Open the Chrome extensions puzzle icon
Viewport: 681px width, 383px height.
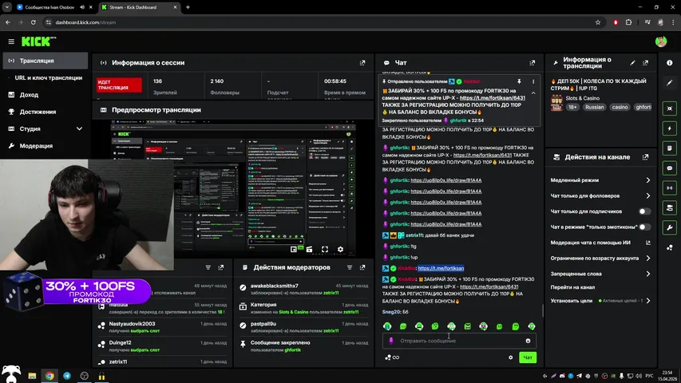coord(628,22)
